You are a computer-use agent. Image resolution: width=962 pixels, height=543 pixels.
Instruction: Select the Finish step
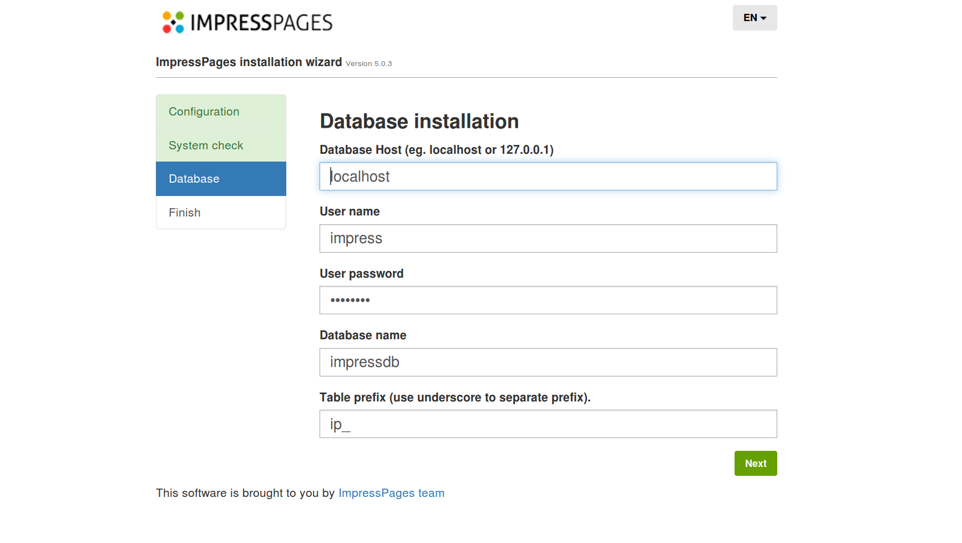pos(221,213)
